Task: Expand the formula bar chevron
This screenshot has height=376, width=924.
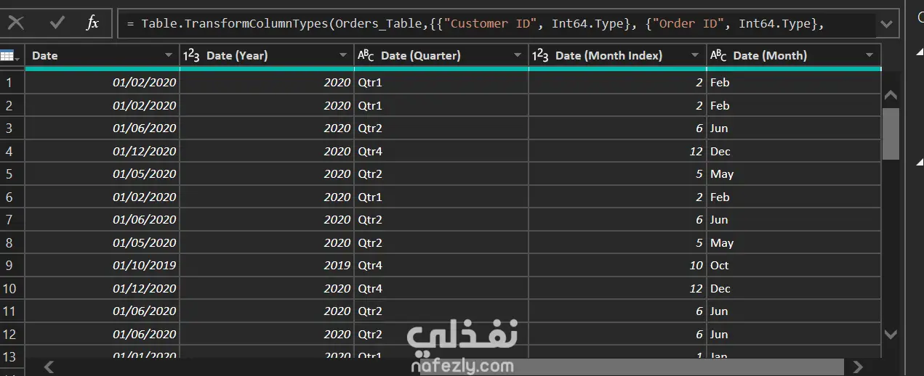Action: point(886,24)
